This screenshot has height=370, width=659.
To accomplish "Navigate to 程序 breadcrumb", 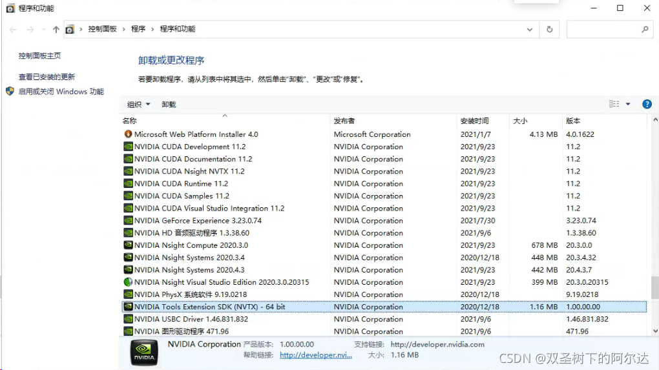I will click(138, 29).
